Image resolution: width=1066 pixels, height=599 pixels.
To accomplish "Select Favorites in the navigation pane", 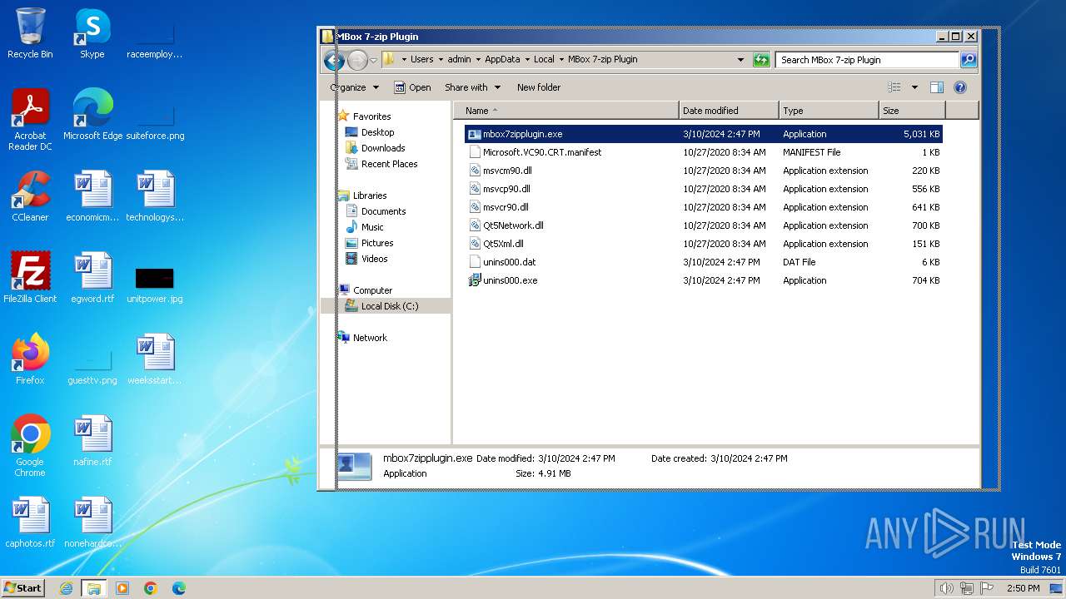I will coord(371,116).
